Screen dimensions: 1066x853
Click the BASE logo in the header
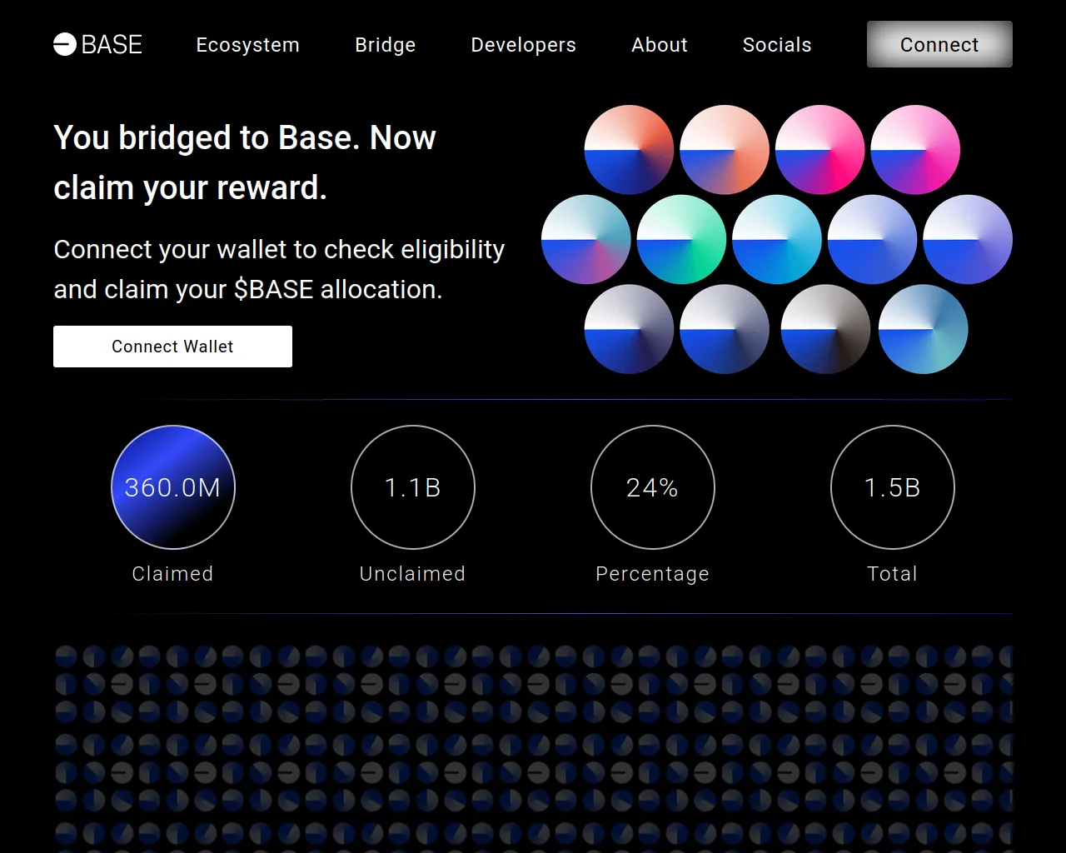[97, 44]
